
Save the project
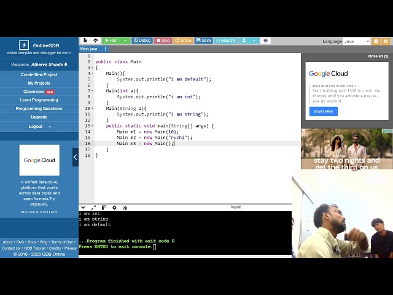(203, 41)
